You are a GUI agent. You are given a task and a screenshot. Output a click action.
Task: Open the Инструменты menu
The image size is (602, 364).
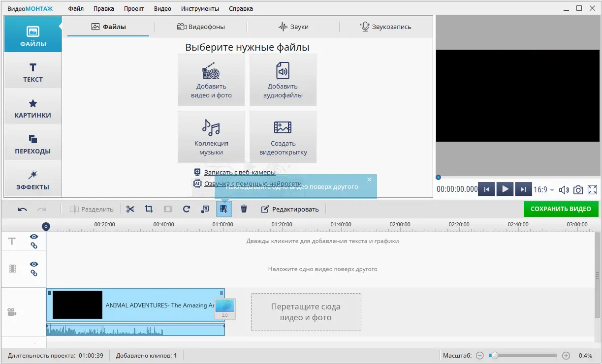200,8
